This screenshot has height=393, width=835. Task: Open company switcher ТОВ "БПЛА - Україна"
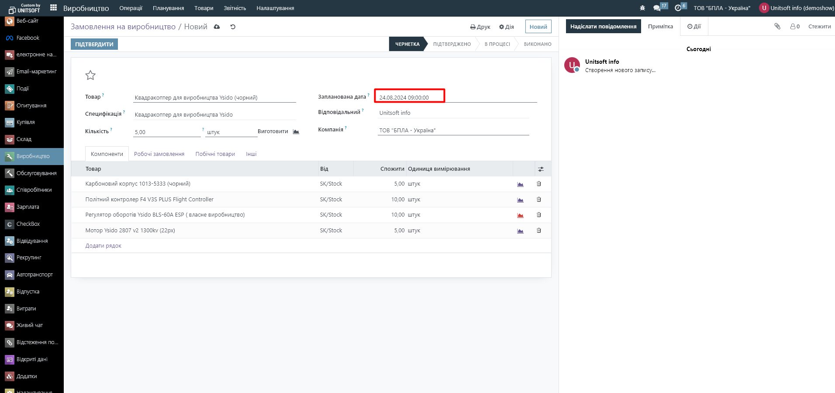(721, 8)
